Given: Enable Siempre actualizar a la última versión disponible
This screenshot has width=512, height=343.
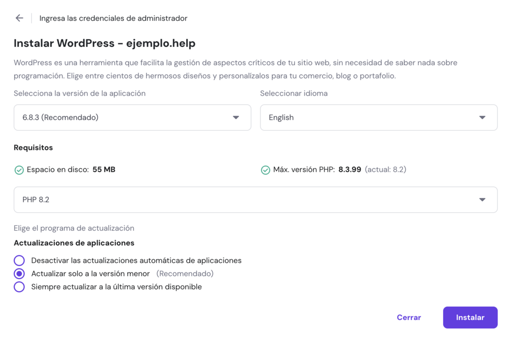Looking at the screenshot, I should 19,287.
